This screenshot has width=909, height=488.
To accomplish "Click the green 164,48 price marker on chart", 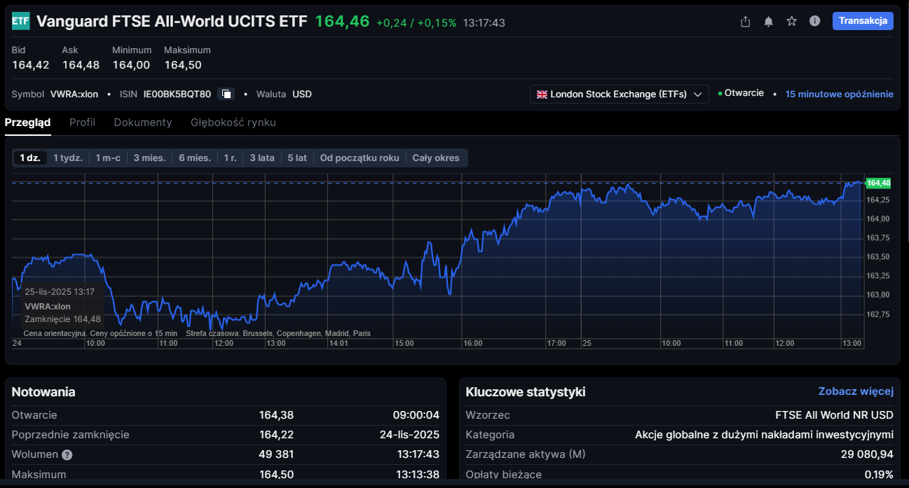I will click(x=878, y=183).
